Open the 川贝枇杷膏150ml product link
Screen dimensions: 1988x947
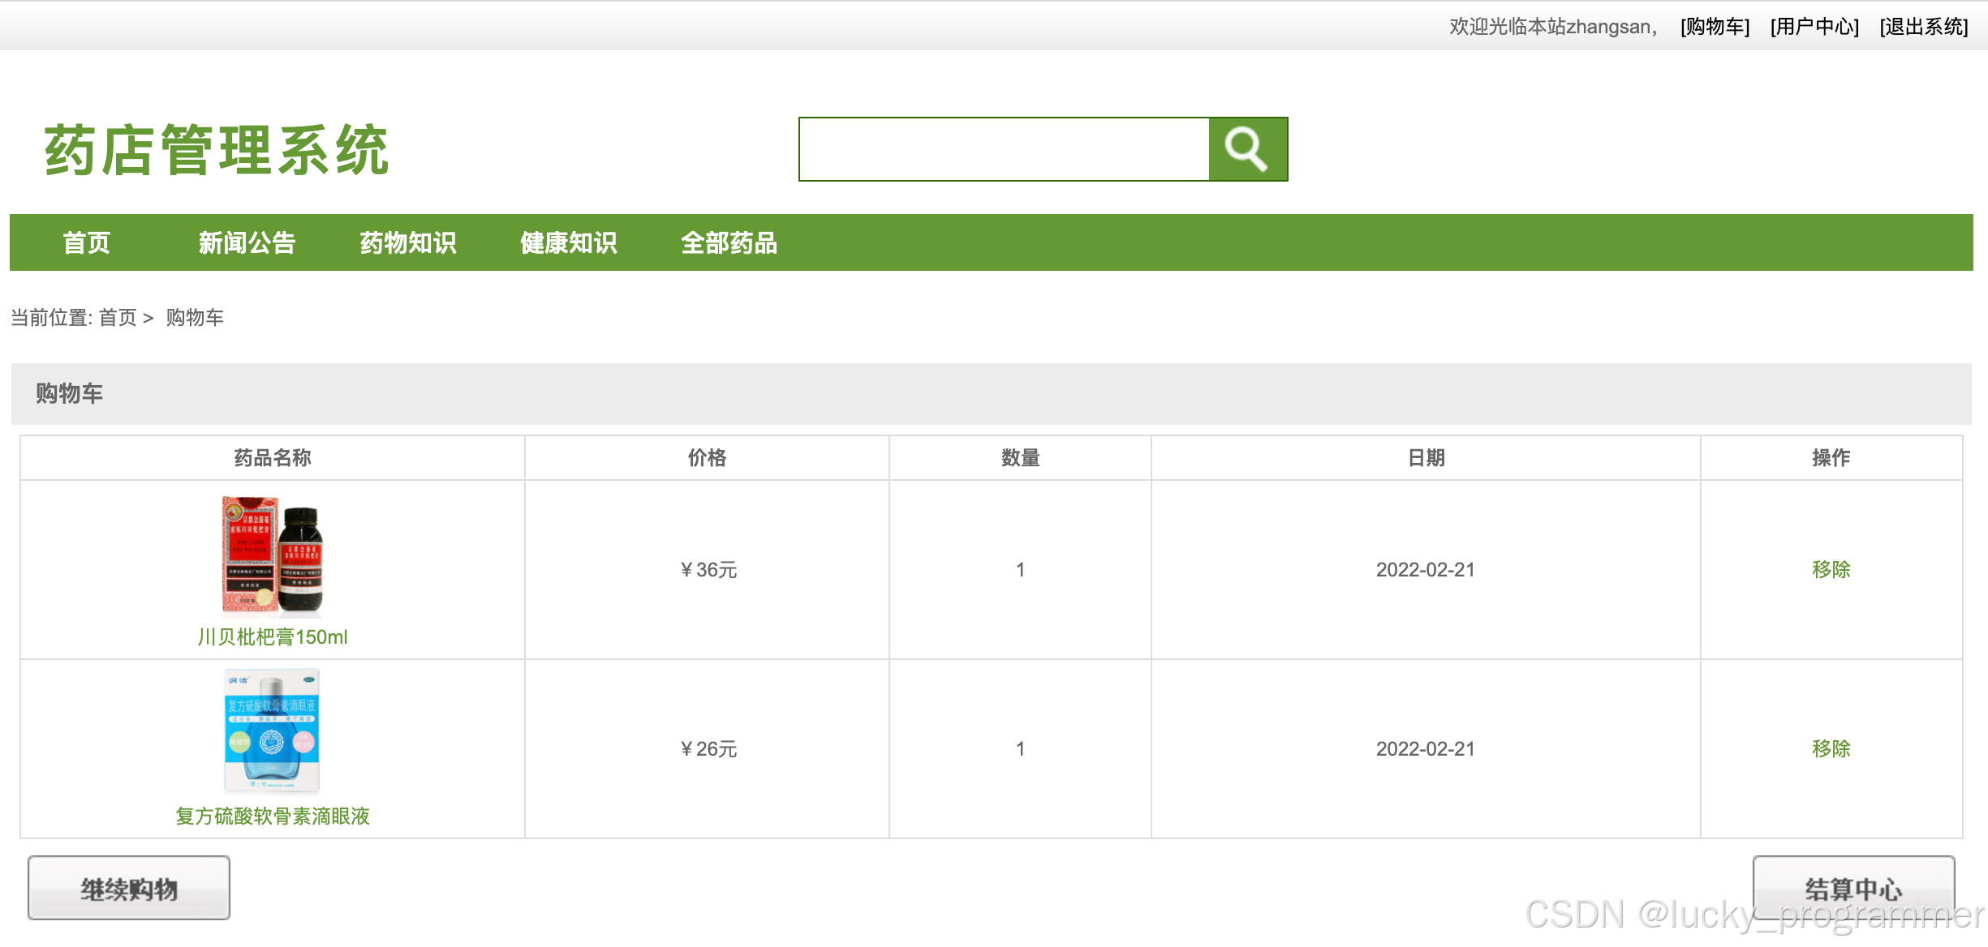coord(273,637)
